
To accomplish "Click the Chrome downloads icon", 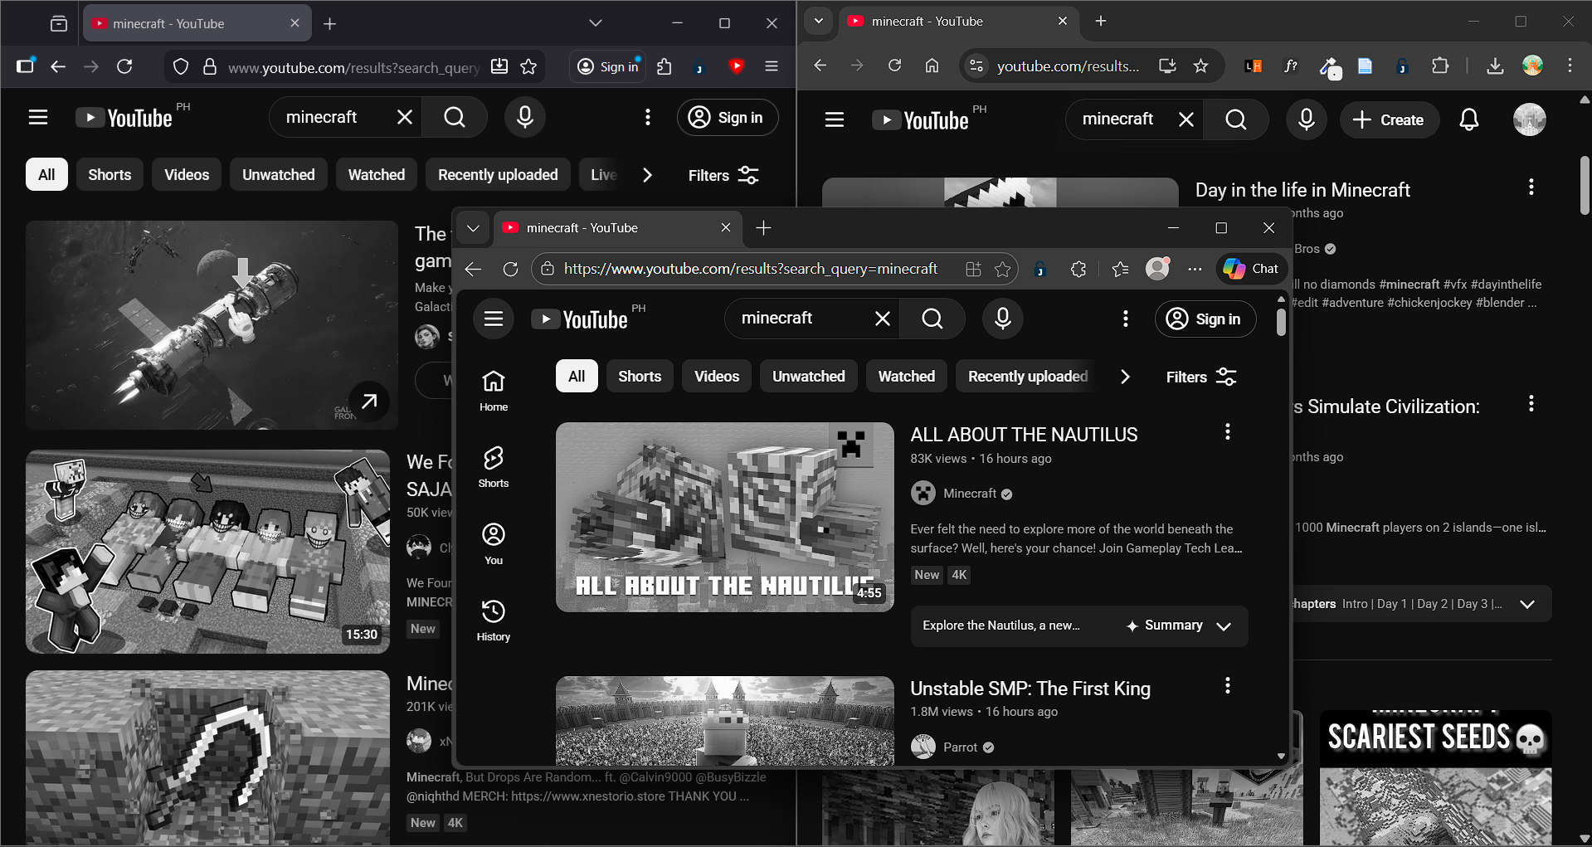I will click(x=1495, y=66).
